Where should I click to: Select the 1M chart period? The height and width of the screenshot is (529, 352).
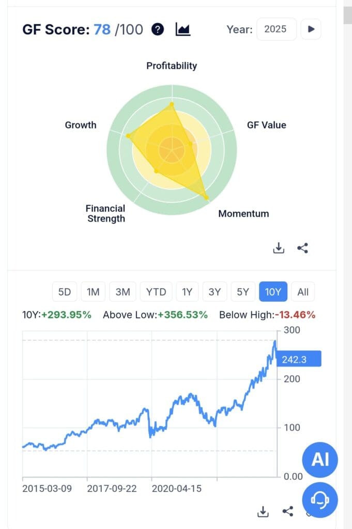click(93, 292)
